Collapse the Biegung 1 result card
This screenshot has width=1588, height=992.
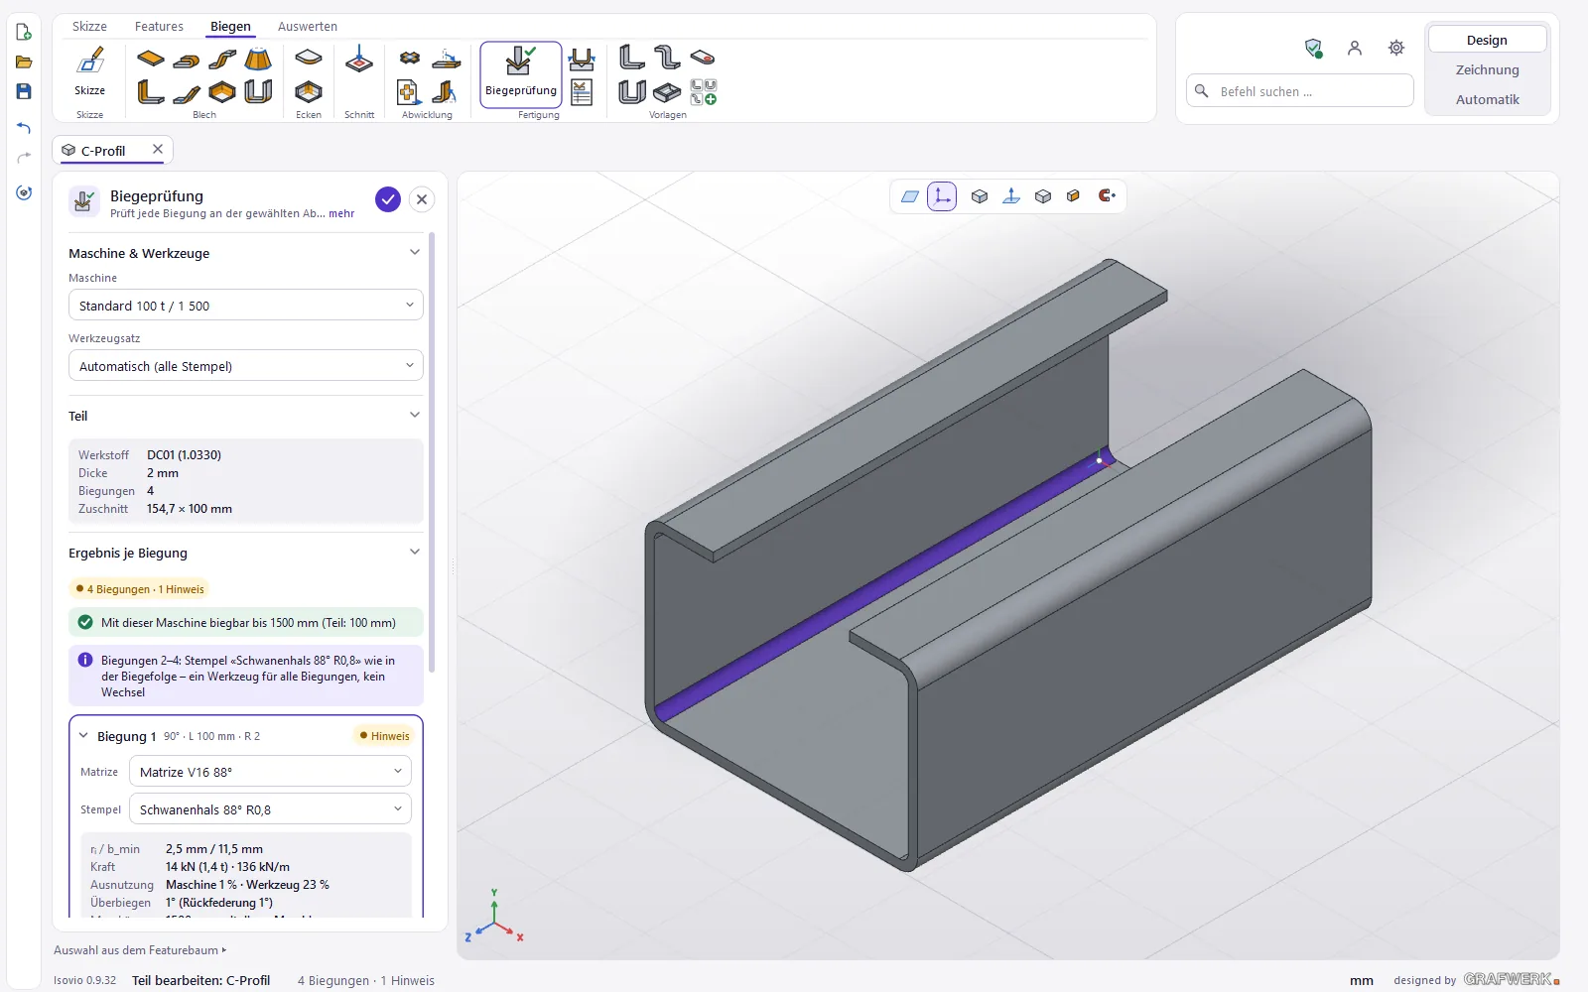[x=83, y=736]
